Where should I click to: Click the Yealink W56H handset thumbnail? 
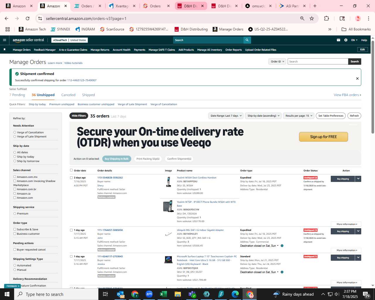pos(168,182)
